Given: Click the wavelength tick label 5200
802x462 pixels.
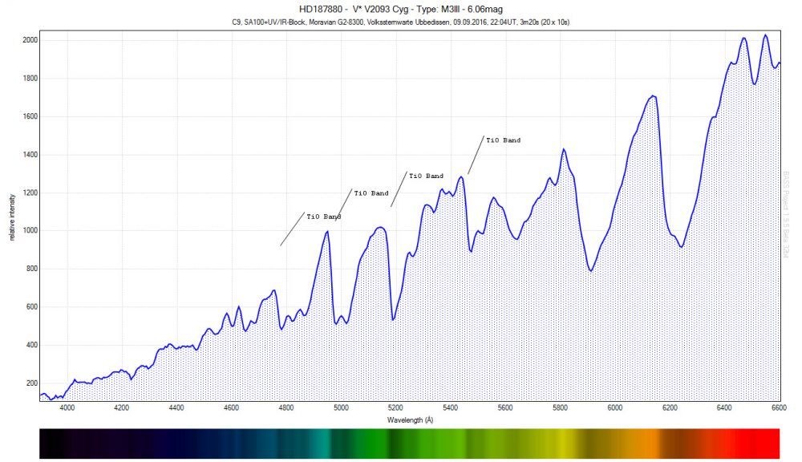Looking at the screenshot, I should coord(396,407).
